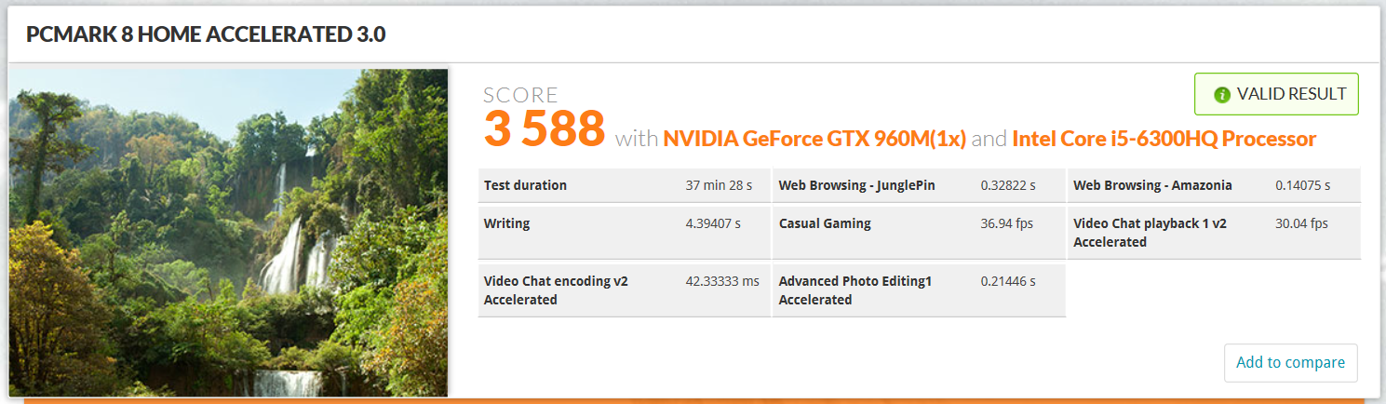Click the Web Browsing - Amazonia label
1386x404 pixels.
click(1152, 185)
